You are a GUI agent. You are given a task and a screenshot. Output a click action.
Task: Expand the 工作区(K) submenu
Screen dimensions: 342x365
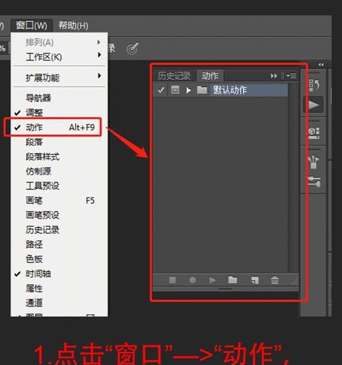coord(60,57)
